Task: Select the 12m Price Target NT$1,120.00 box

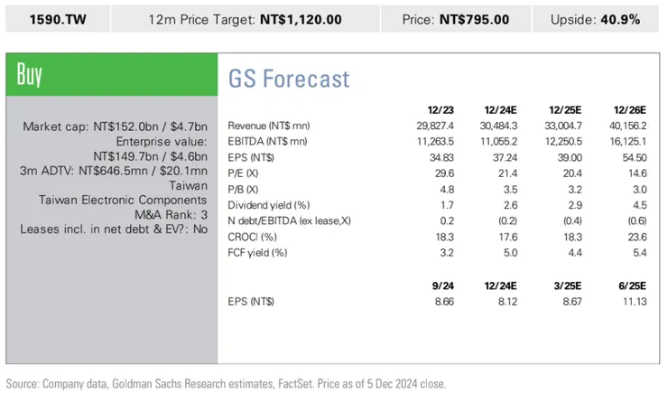Action: point(246,19)
